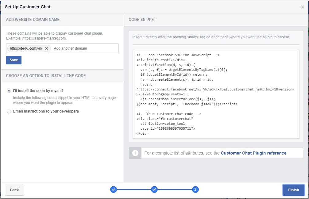Open the Customer Chat Plugin reference link
The width and height of the screenshot is (309, 199).
[x=253, y=153]
